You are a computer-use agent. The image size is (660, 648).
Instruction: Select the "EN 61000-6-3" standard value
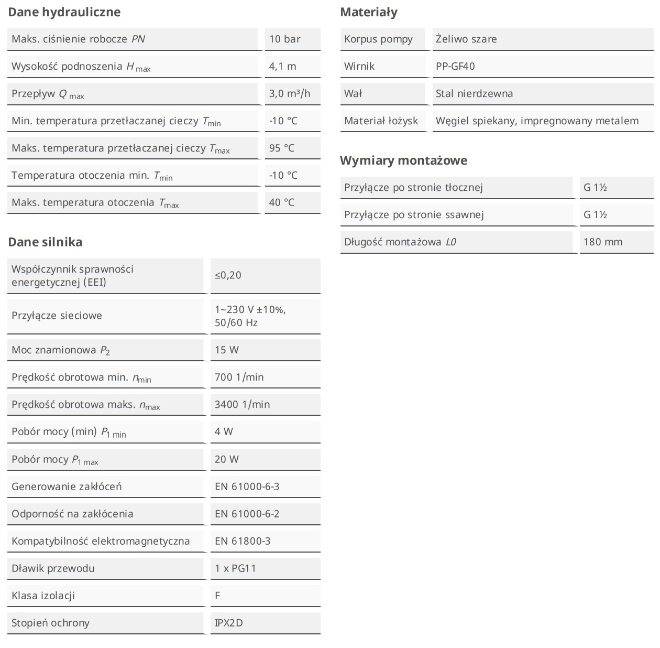point(247,486)
